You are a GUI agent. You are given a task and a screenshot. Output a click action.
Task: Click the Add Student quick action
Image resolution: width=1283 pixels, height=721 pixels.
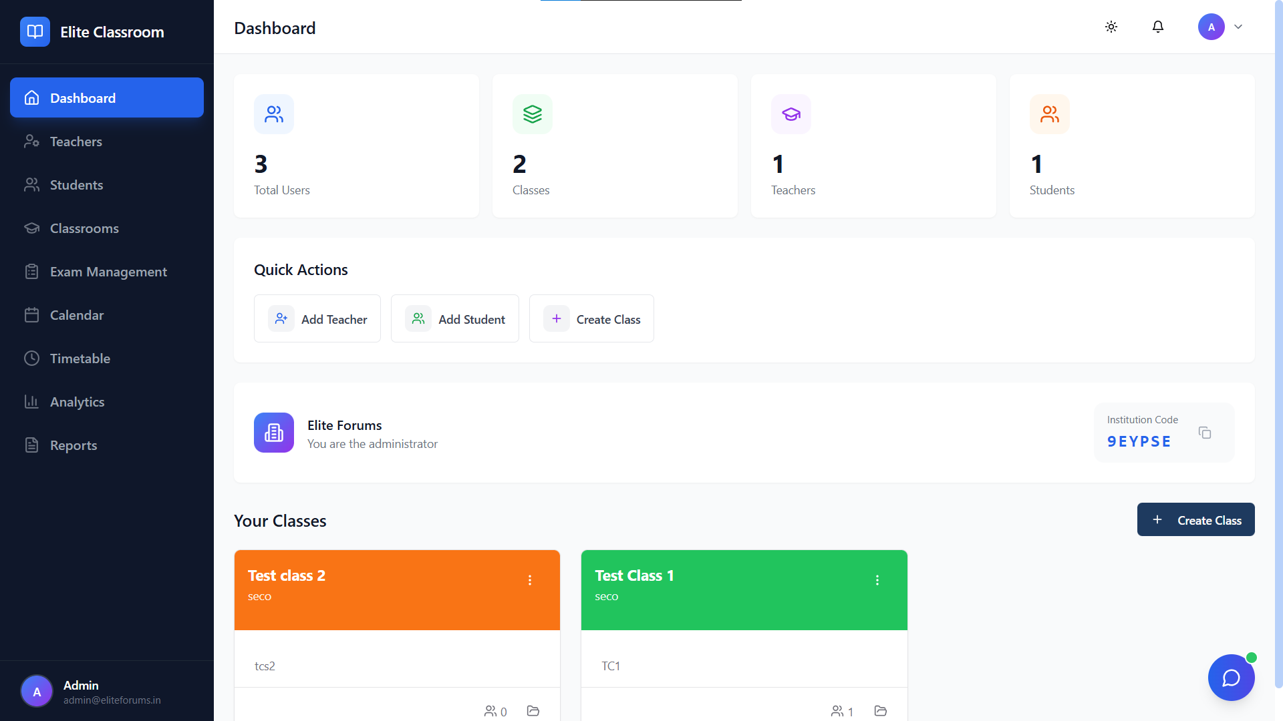point(455,319)
